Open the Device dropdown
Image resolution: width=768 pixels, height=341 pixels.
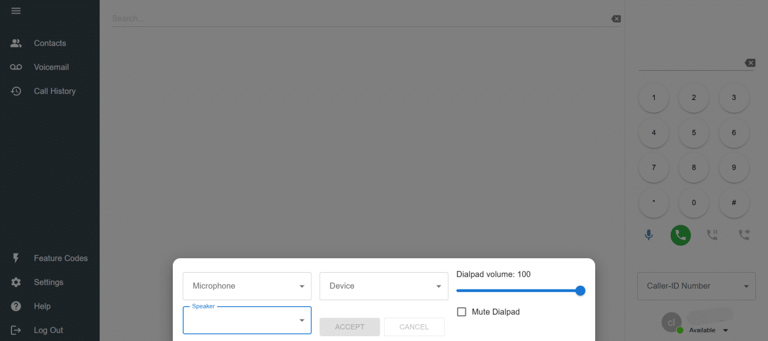click(384, 286)
